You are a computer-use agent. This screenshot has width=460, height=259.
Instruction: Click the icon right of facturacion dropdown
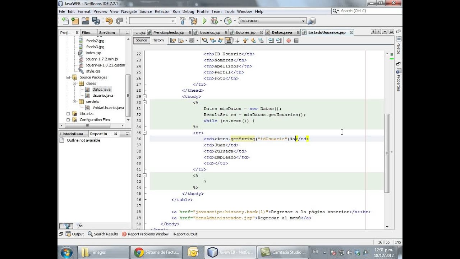[312, 21]
